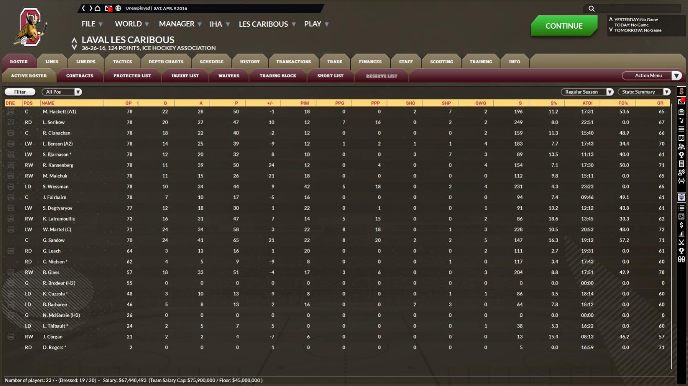This screenshot has width=688, height=386.
Task: Open the Stats: Summary dropdown
Action: [x=644, y=92]
